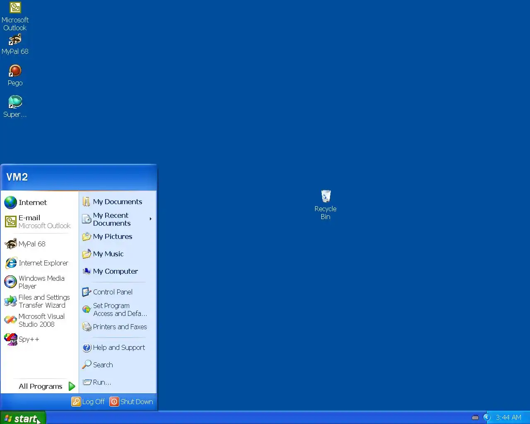Expand My Recent Documents submenu

(x=118, y=219)
